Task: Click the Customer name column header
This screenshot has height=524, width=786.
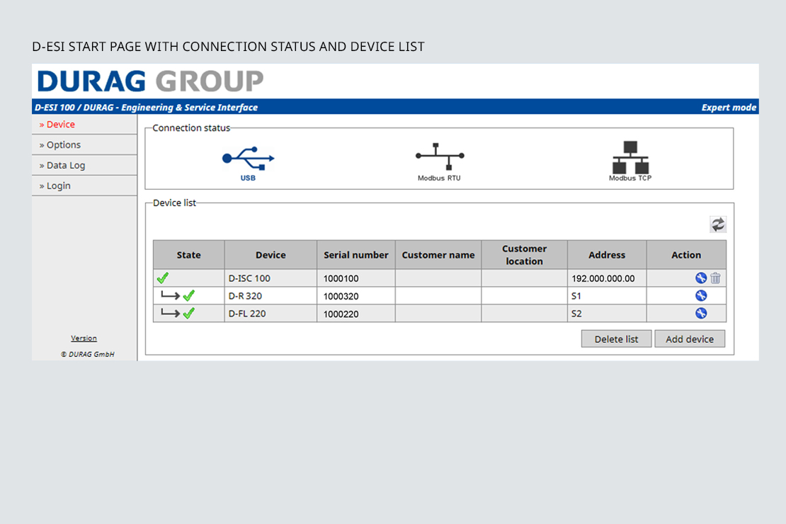Action: 438,255
